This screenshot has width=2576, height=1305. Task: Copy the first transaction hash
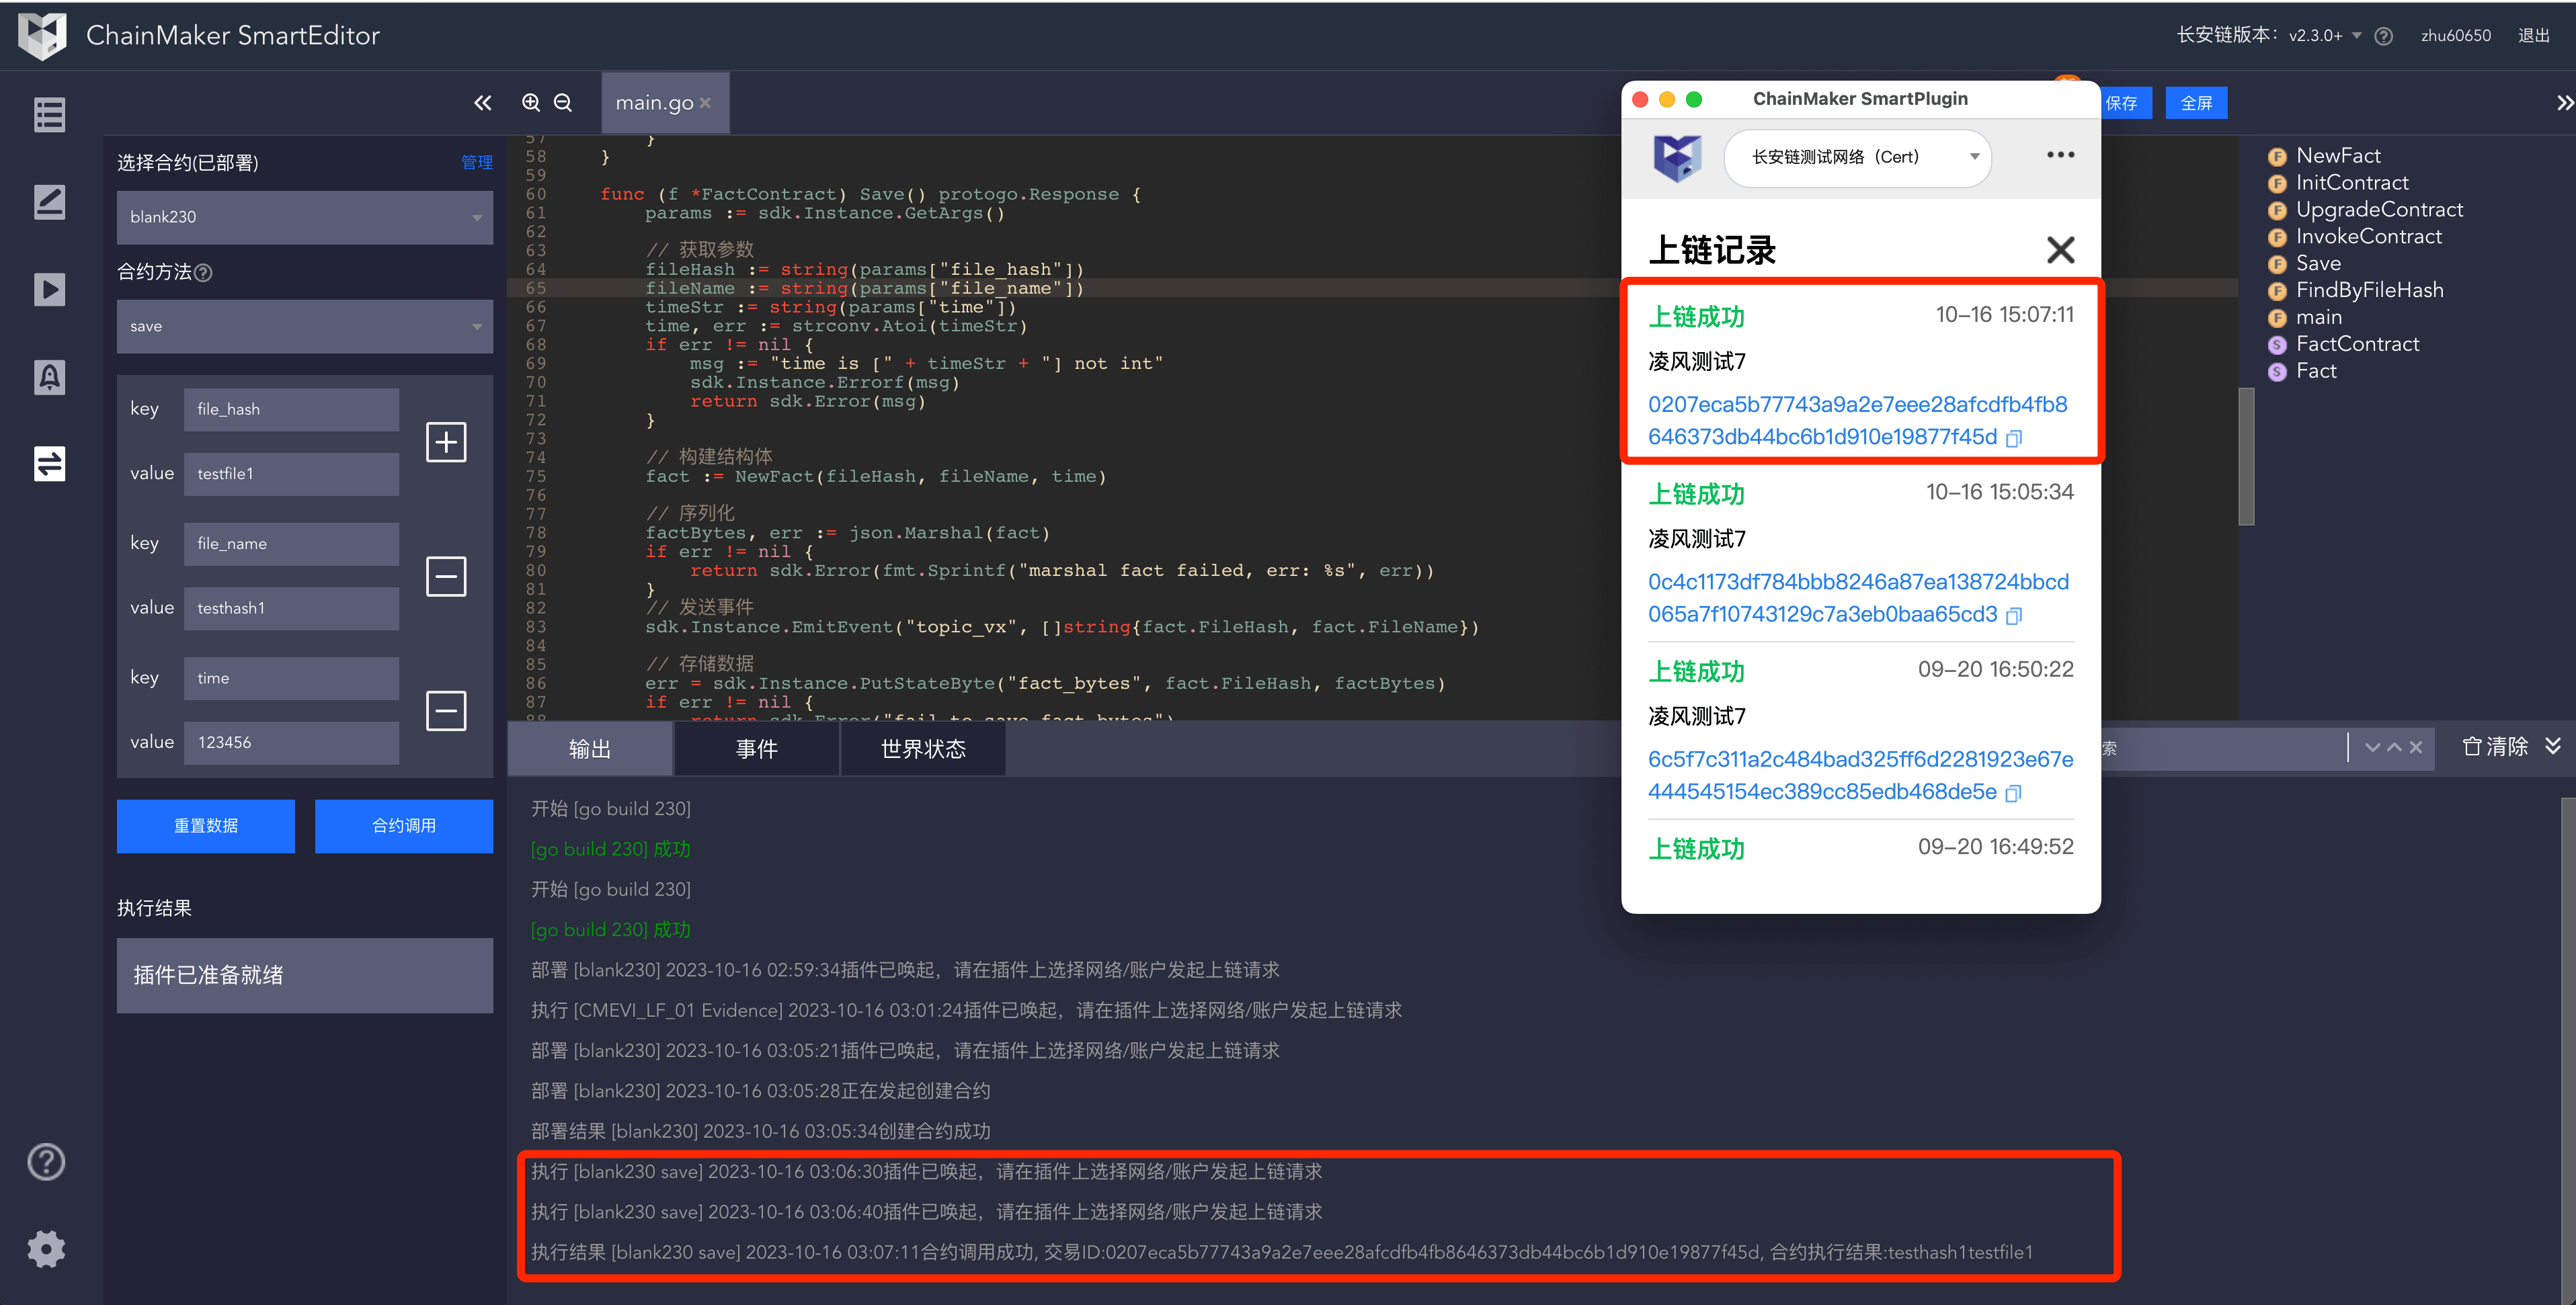click(x=2014, y=439)
